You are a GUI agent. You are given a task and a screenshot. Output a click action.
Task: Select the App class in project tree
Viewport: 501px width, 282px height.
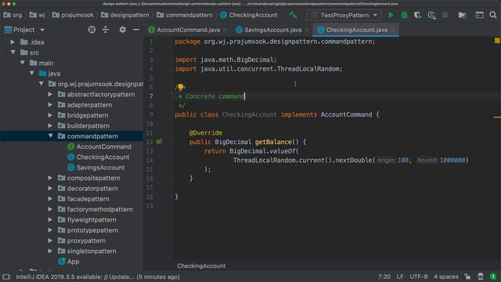click(73, 262)
